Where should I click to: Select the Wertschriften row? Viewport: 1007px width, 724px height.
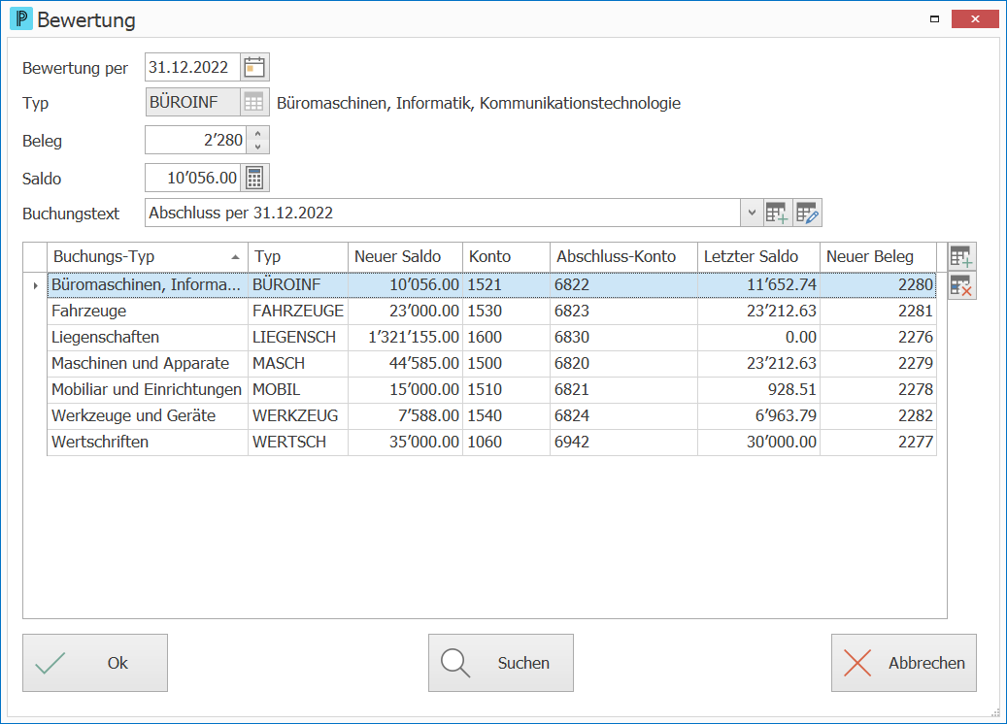point(492,443)
